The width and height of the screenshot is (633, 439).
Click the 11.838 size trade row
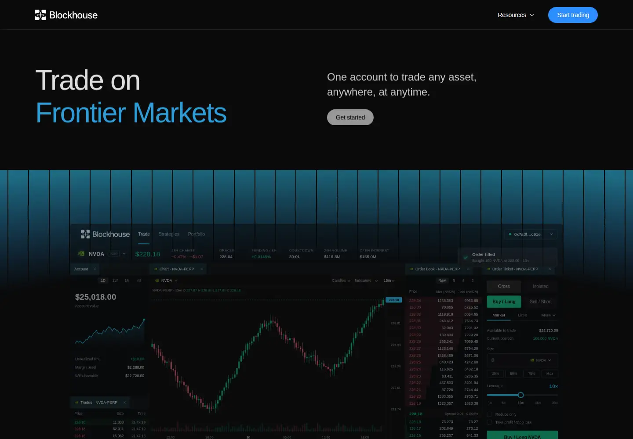[110, 422]
